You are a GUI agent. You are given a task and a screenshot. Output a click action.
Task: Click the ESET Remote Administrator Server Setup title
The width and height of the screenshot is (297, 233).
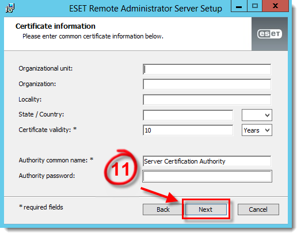[x=146, y=9]
